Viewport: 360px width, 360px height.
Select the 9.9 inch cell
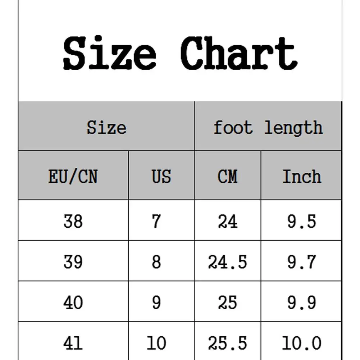pos(301,302)
